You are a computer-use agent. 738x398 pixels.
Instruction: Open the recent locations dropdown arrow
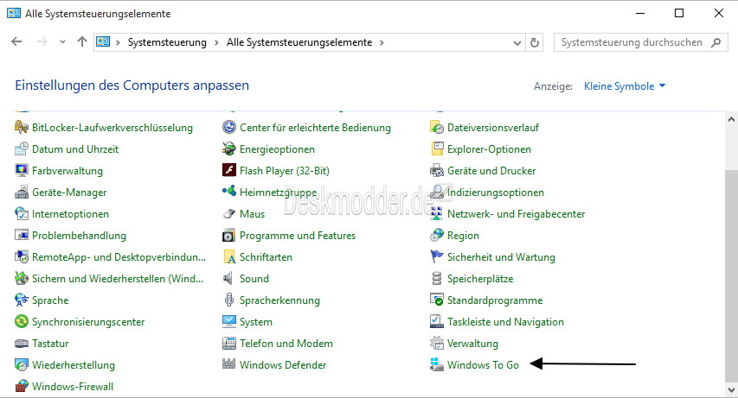pos(62,42)
